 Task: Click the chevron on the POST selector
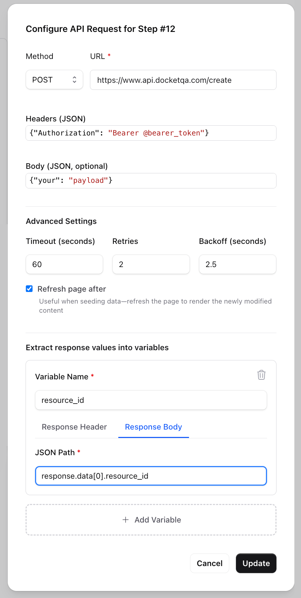(x=75, y=80)
